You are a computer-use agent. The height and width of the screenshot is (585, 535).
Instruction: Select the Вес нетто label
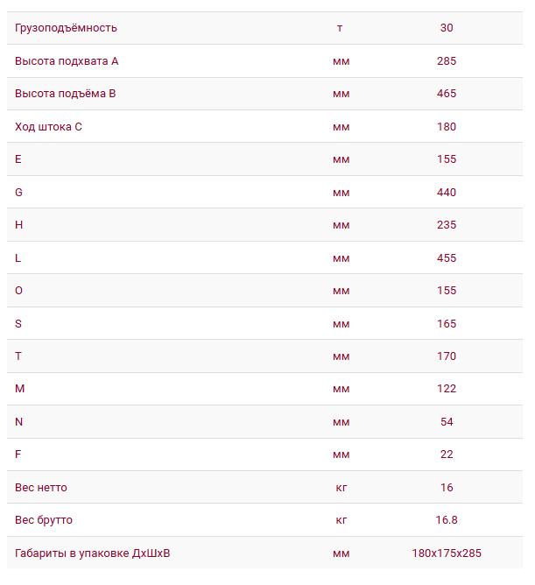point(41,488)
